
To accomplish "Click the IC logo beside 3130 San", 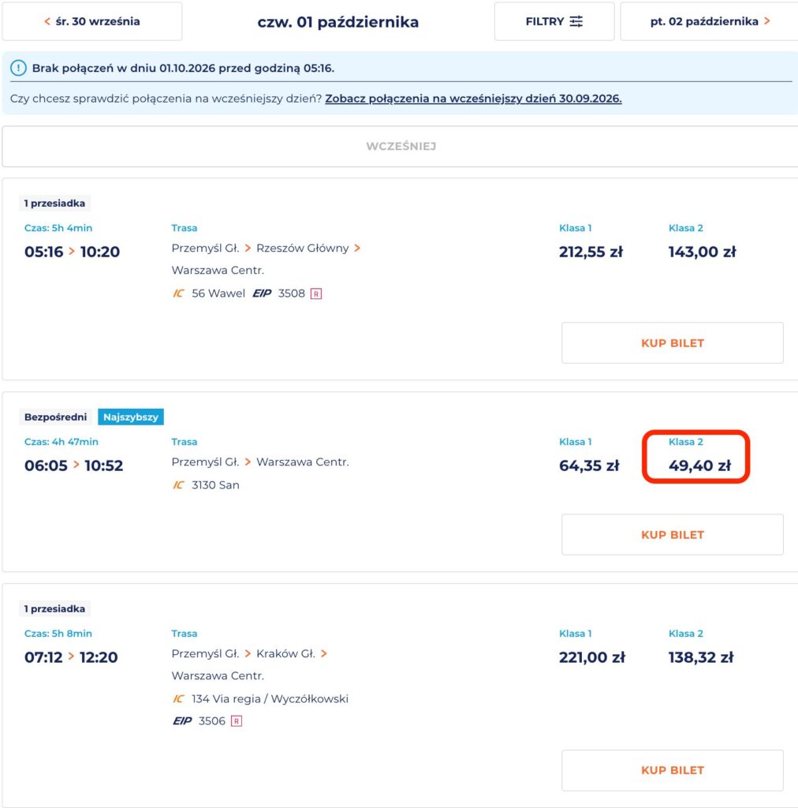I will (178, 485).
